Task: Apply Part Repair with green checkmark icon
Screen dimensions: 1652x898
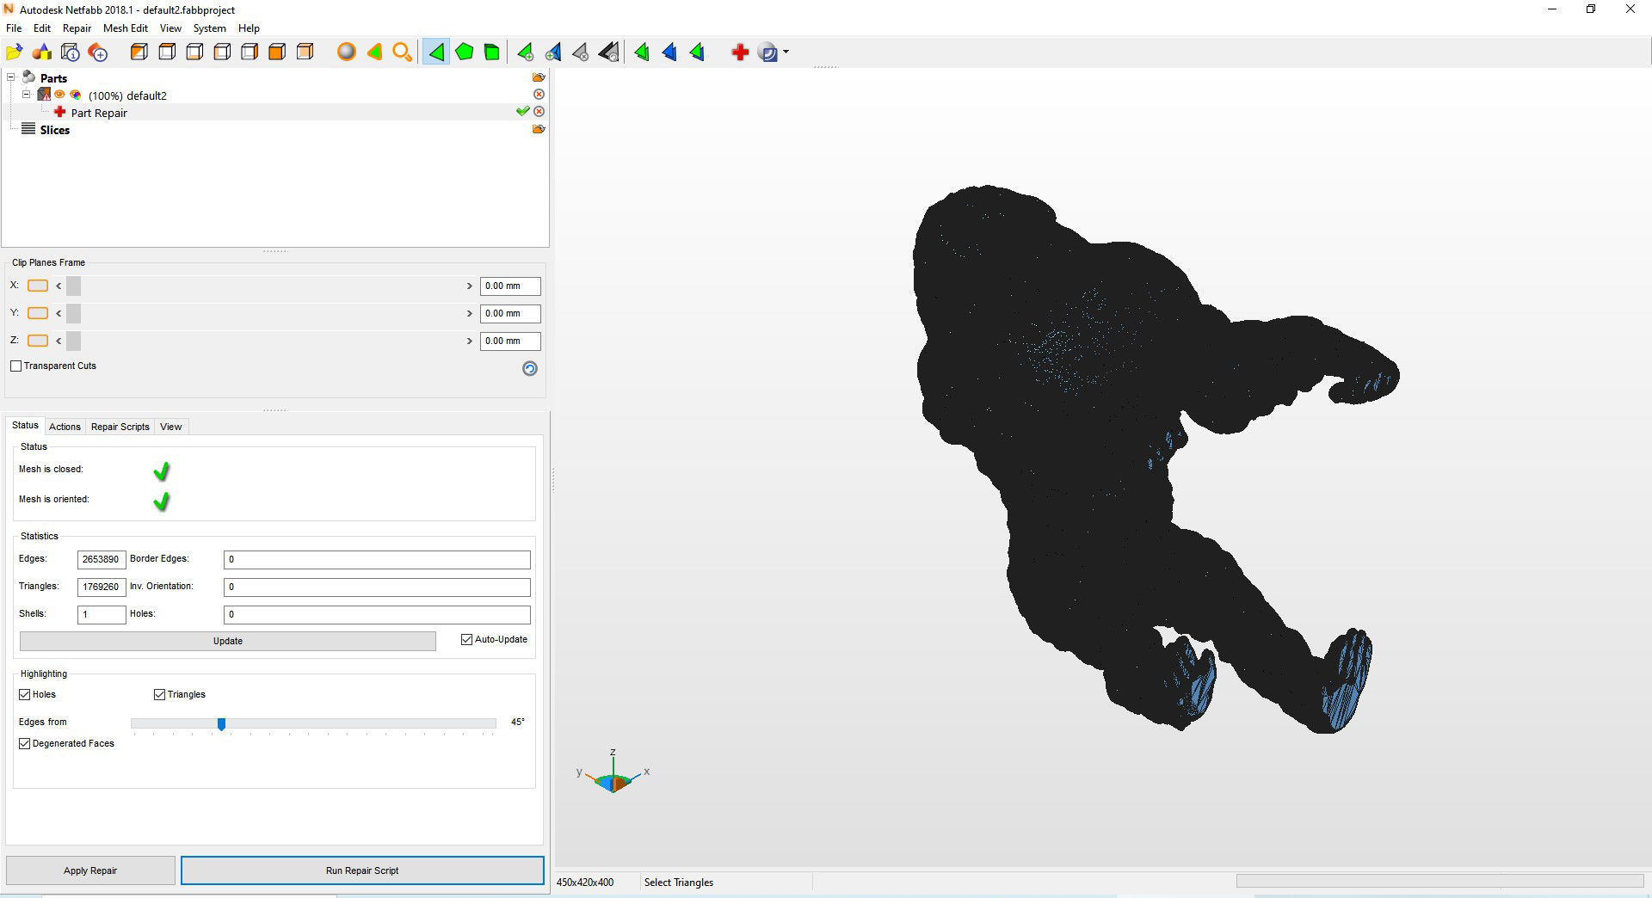Action: point(522,112)
